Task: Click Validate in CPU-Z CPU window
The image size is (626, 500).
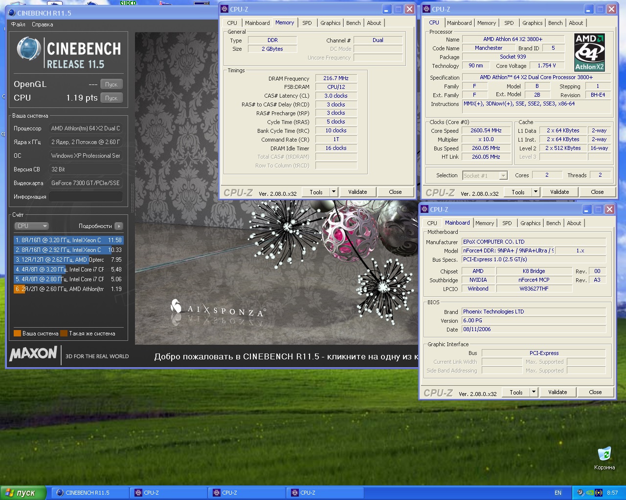Action: 559,192
